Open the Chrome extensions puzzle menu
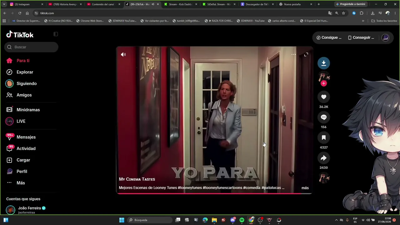The width and height of the screenshot is (400, 225). tap(362, 13)
